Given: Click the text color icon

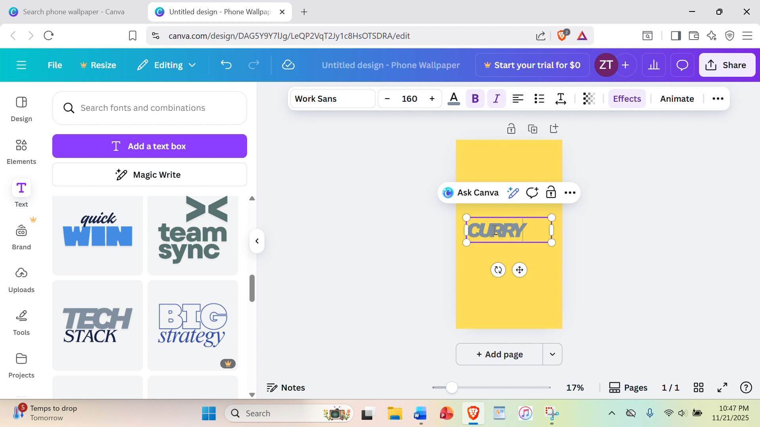Looking at the screenshot, I should point(454,99).
